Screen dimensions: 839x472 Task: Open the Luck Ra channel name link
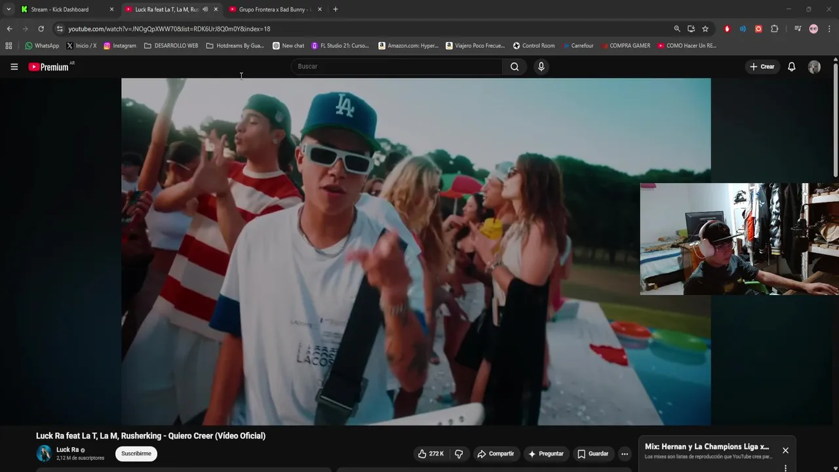pos(68,450)
